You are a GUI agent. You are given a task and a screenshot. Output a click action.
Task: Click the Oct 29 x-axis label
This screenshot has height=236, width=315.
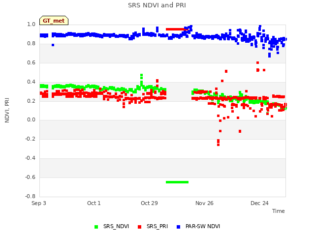(149, 203)
